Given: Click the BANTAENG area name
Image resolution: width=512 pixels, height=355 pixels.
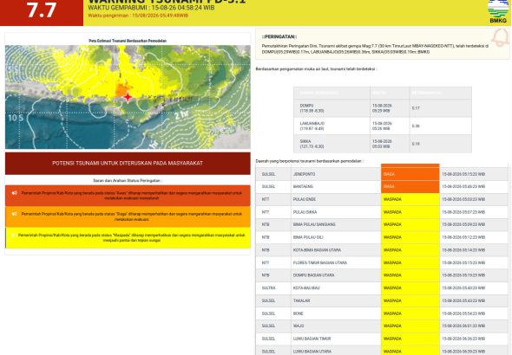Looking at the screenshot, I should pos(303,187).
